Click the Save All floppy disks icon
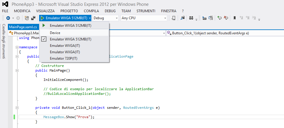Viewport: 284px width, 128px height. tap(33, 18)
